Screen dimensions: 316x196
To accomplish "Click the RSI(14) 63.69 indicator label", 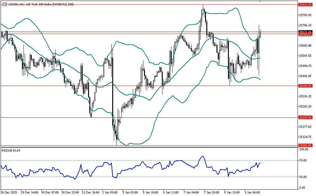I will point(11,150).
